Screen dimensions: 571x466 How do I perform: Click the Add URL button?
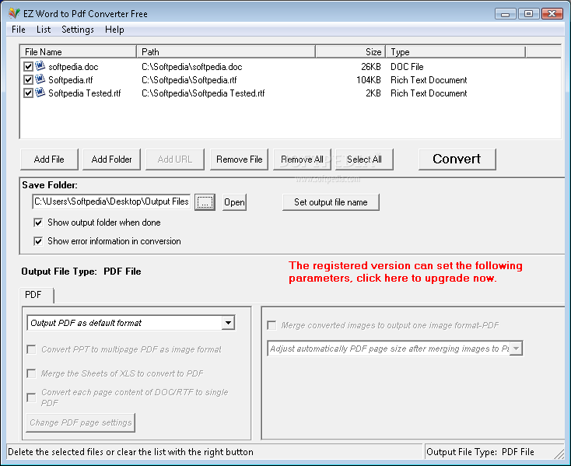click(x=175, y=159)
